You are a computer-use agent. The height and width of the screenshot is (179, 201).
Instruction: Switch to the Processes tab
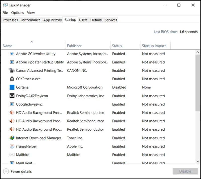pos(10,20)
